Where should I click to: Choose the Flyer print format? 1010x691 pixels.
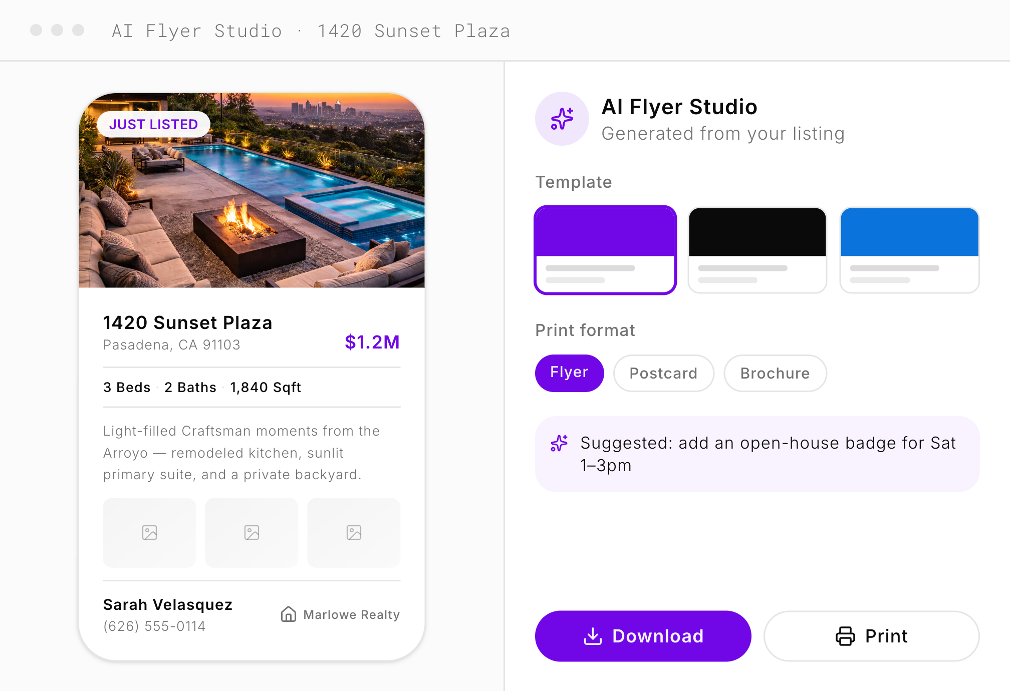(x=569, y=373)
